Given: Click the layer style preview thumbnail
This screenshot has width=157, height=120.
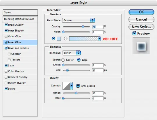Looking at the screenshot, I should tap(141, 46).
